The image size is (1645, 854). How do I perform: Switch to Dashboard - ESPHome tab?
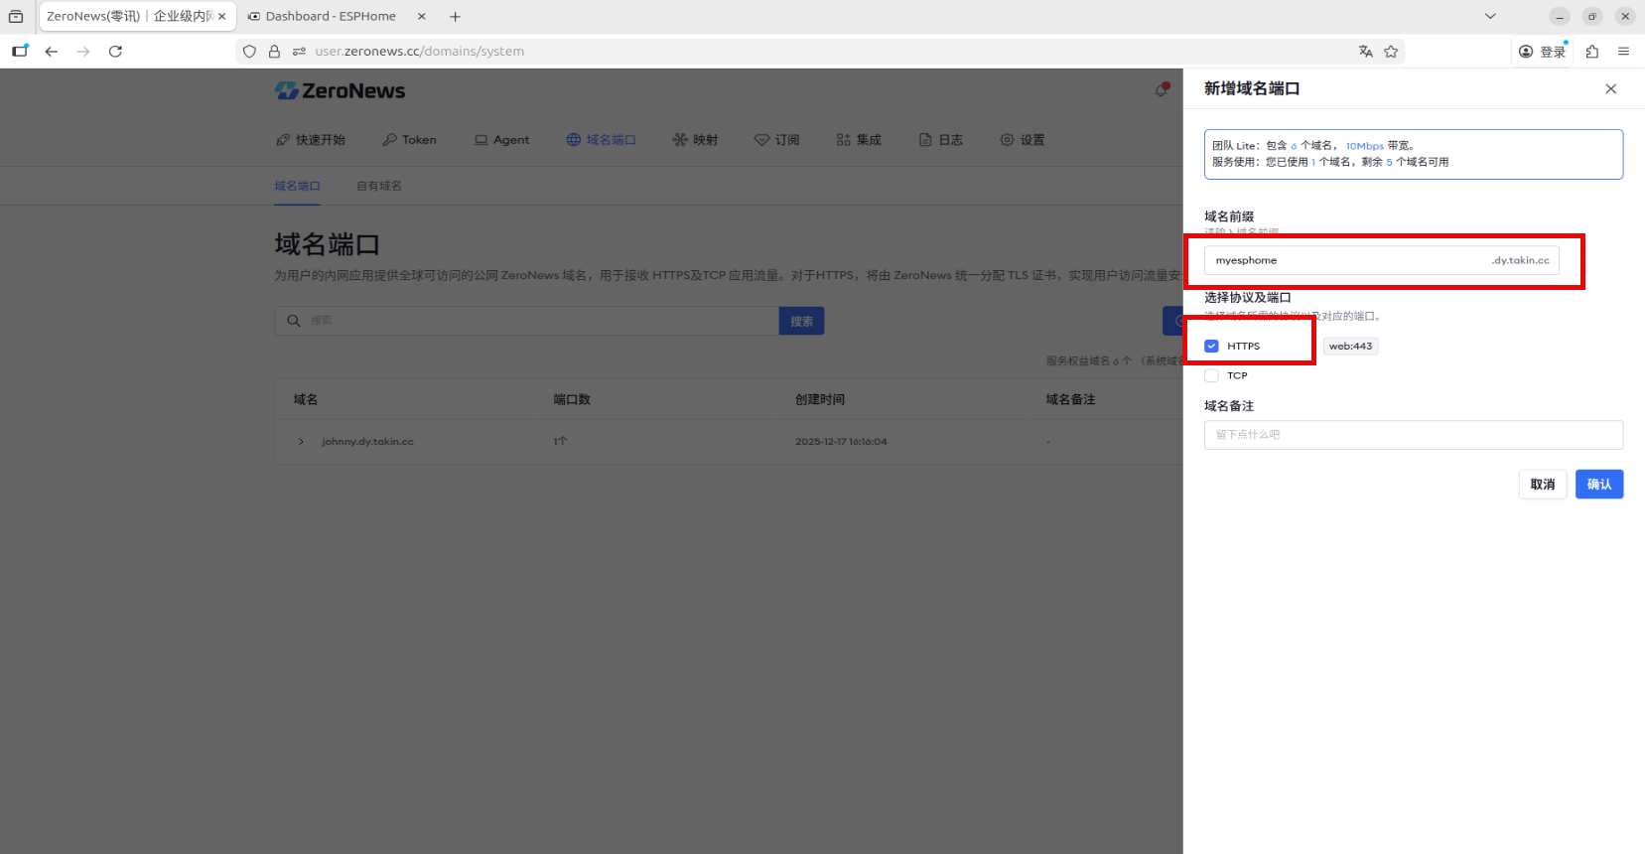pos(331,17)
